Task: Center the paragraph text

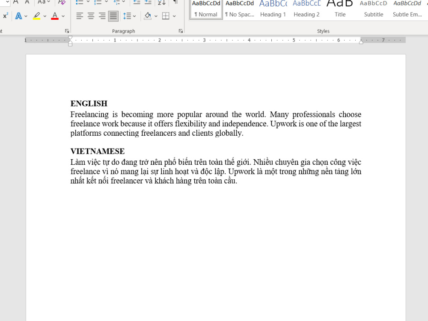Action: pyautogui.click(x=91, y=16)
